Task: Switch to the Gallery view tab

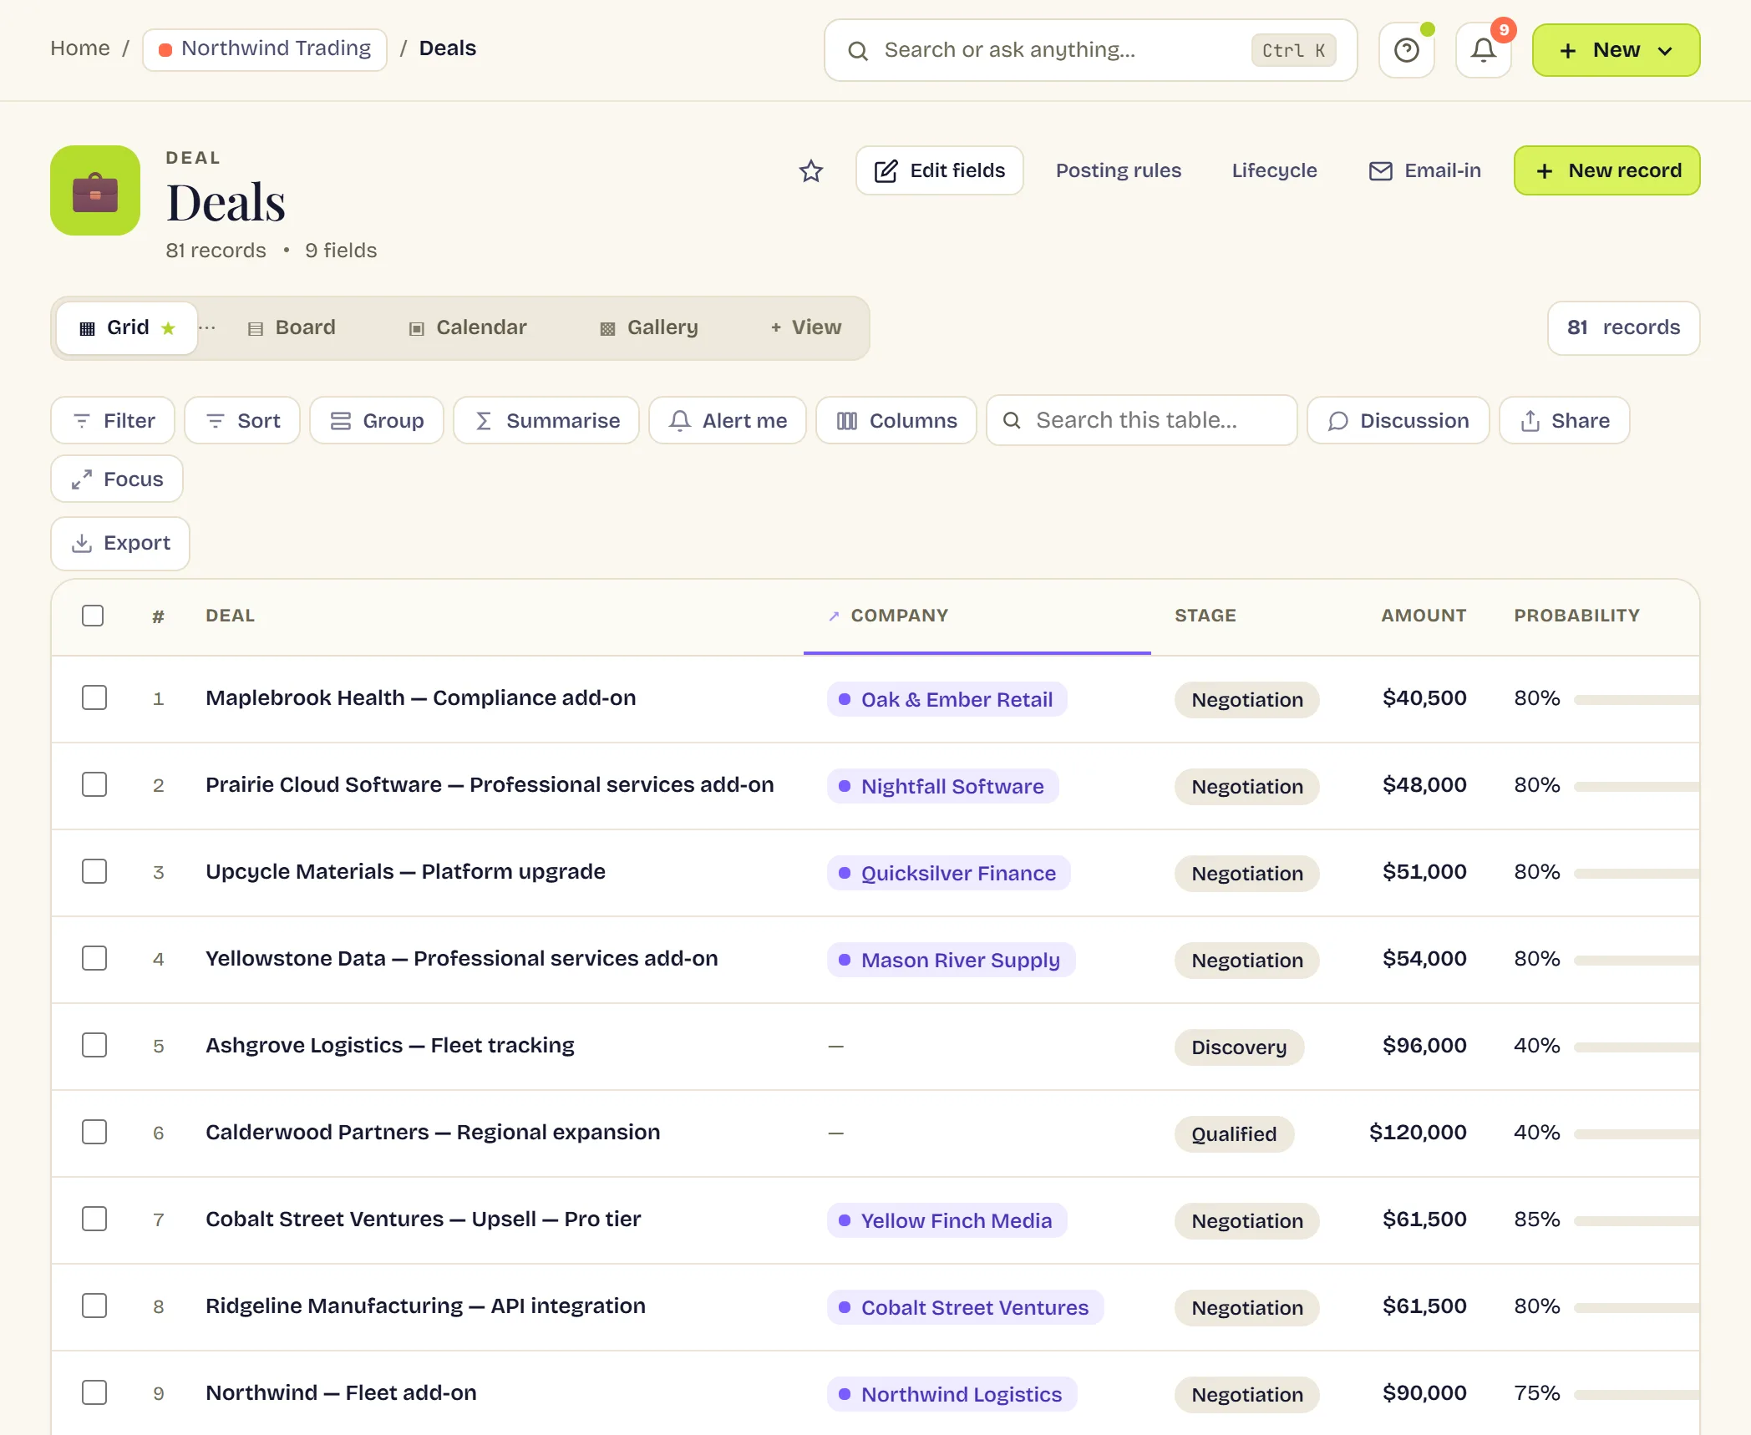Action: click(x=649, y=327)
